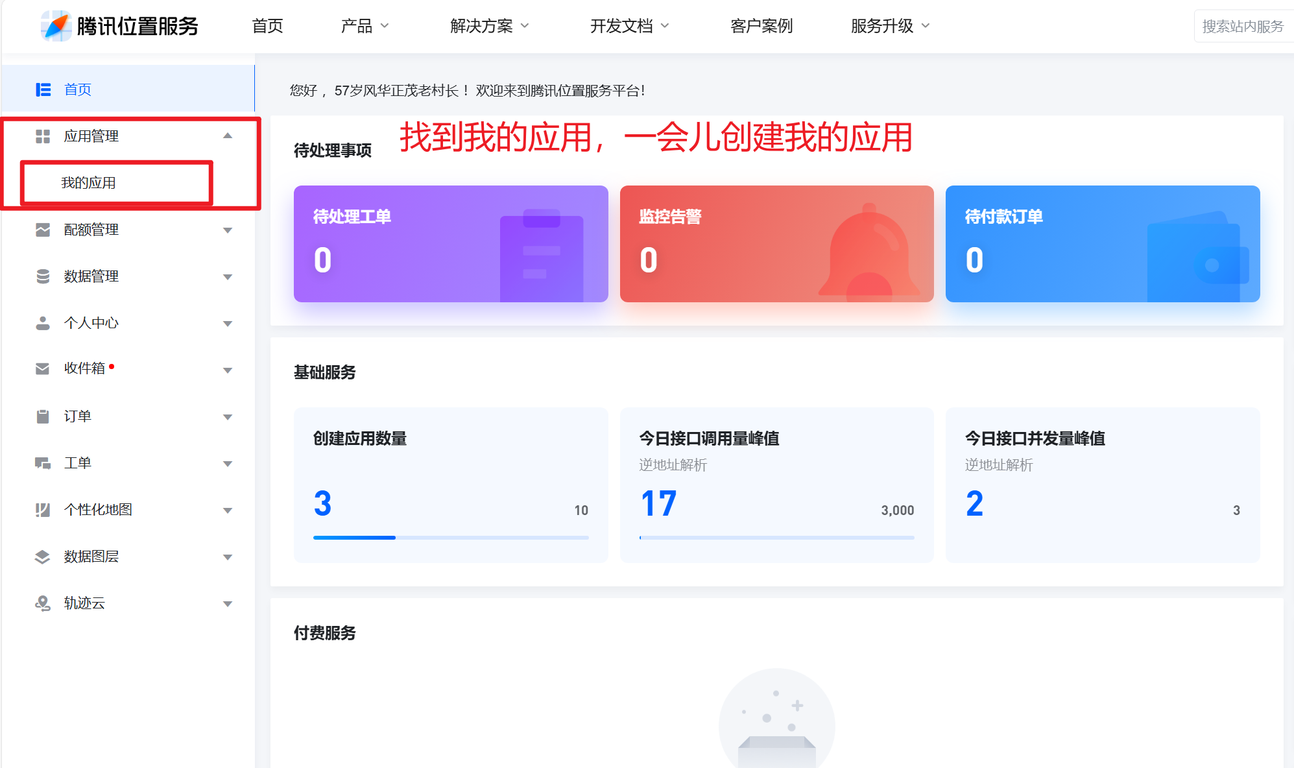
Task: Click the 轨迹云 location pin icon
Action: pyautogui.click(x=43, y=603)
